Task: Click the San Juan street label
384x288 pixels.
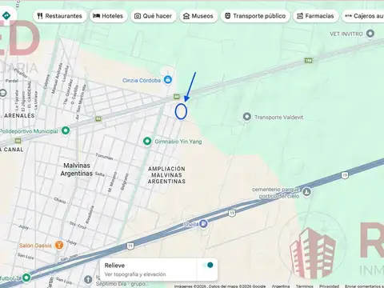Action: [70, 258]
